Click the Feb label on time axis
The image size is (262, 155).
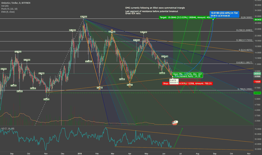[x=97, y=154]
